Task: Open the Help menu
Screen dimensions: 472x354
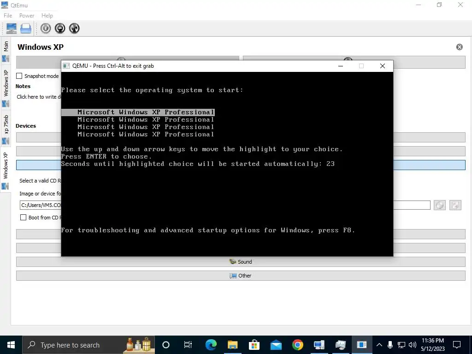Action: [x=47, y=16]
